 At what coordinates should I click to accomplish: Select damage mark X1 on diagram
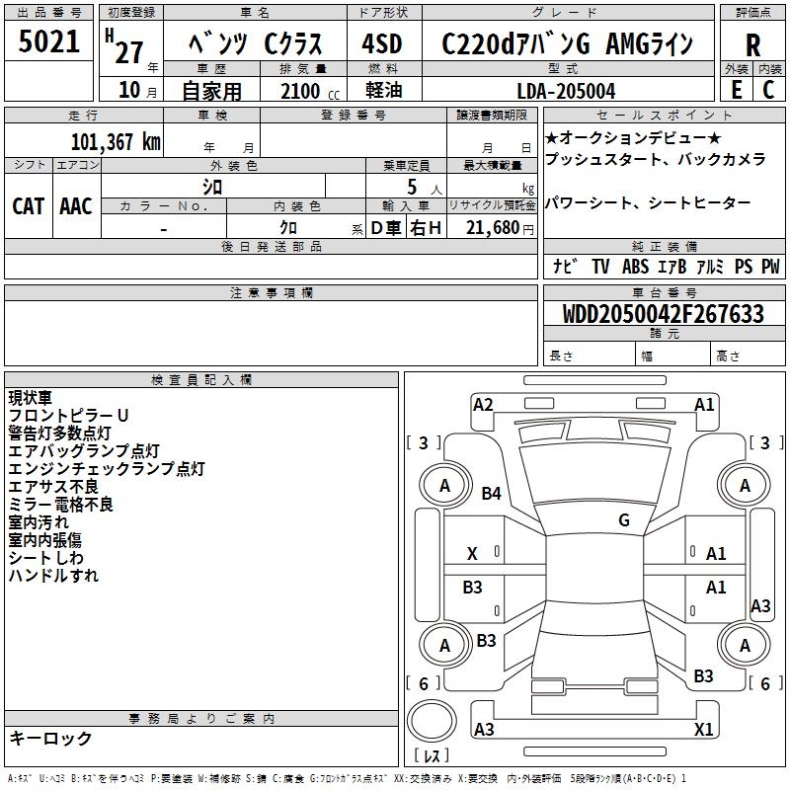pos(703,729)
